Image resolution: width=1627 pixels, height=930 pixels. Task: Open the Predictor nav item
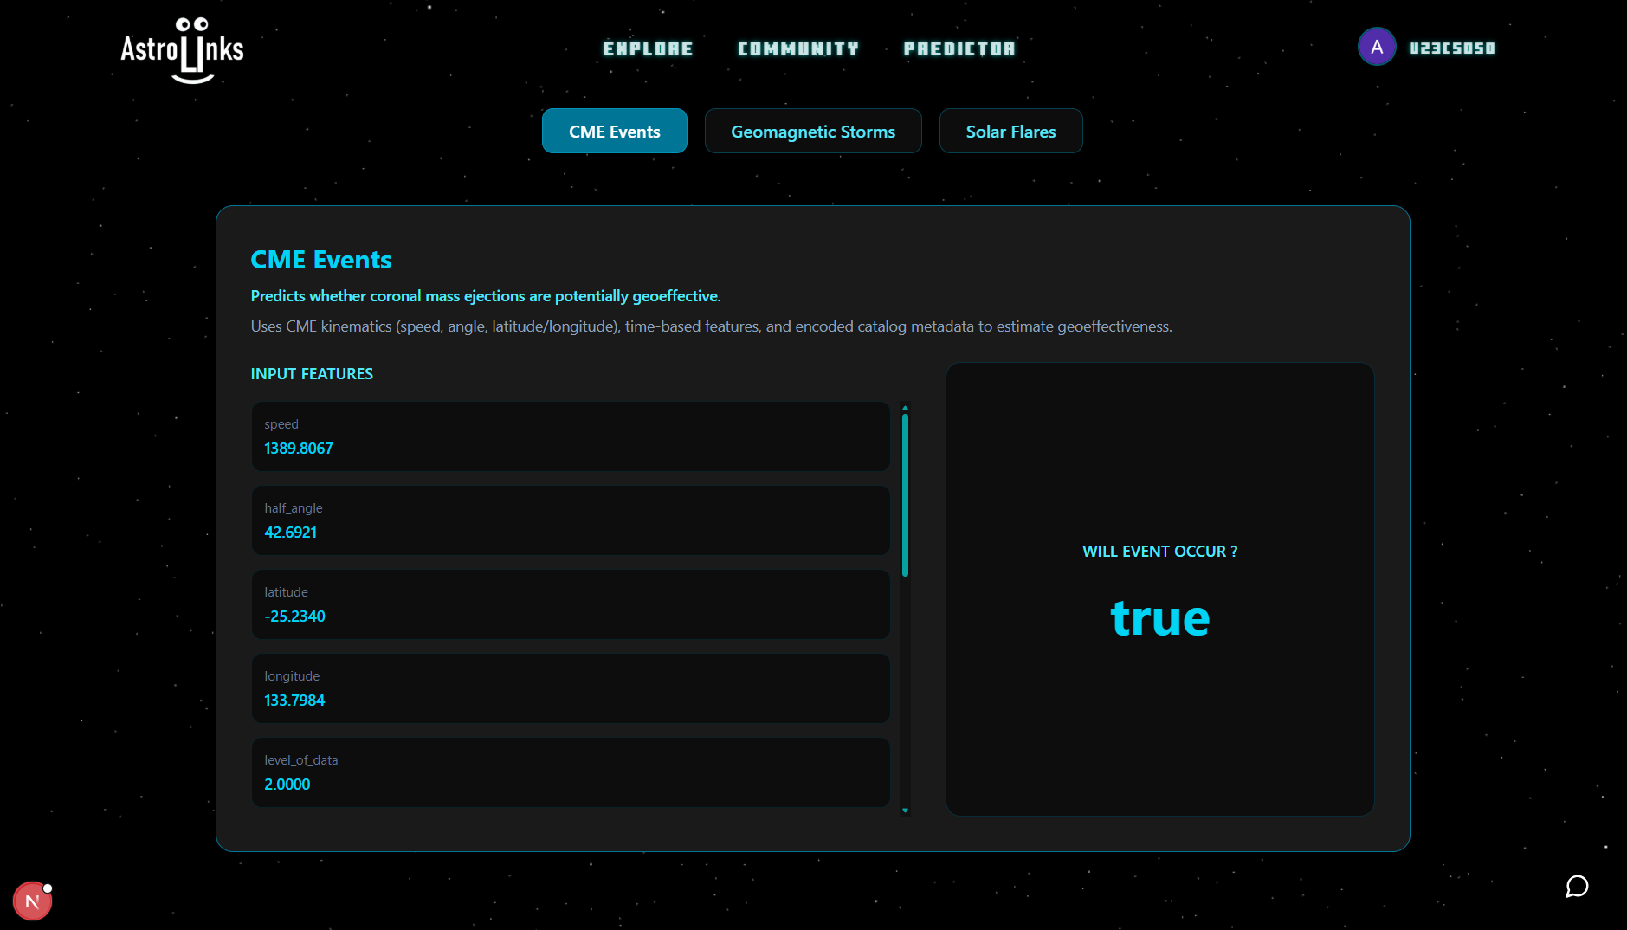[x=959, y=48]
